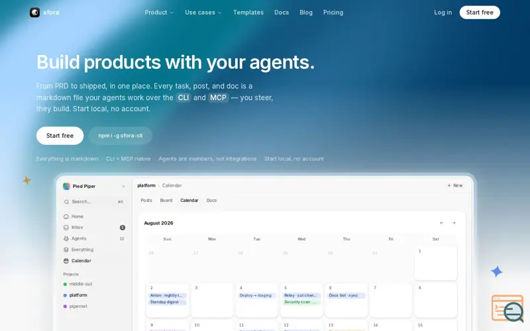Open the Pricing page
This screenshot has height=331, width=530.
(333, 13)
